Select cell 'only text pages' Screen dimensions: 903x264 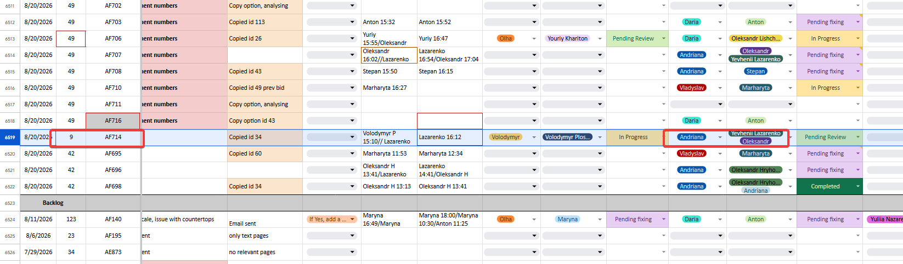pyautogui.click(x=265, y=236)
